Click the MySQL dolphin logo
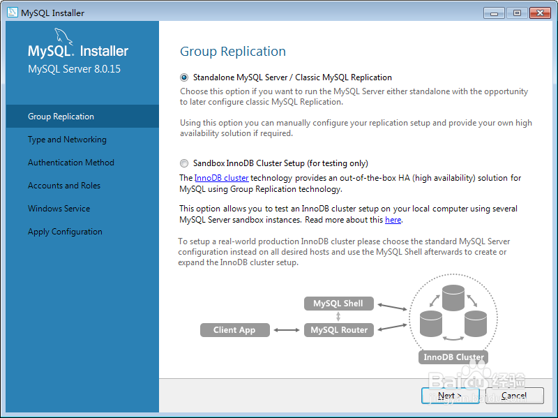The height and width of the screenshot is (418, 558). (x=63, y=36)
